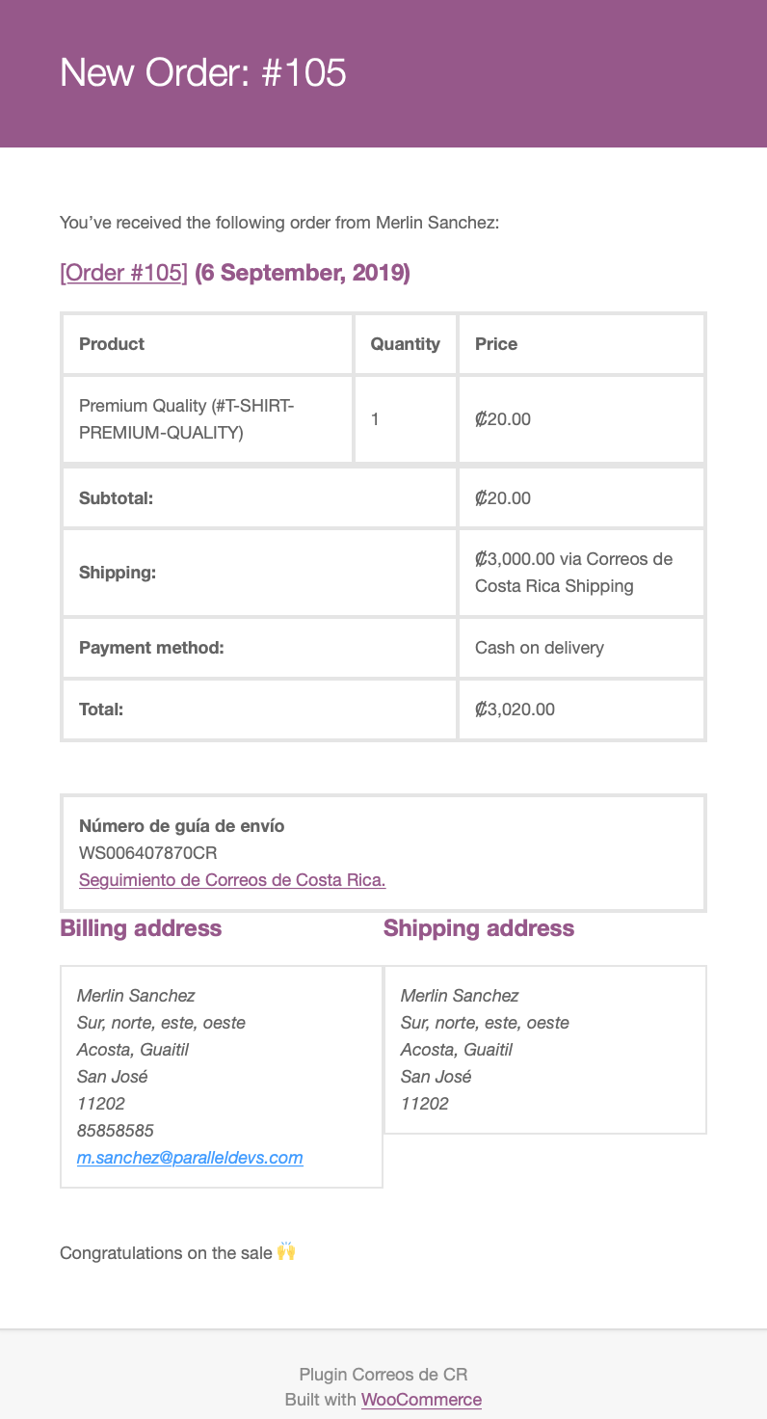Click the Shipping address heading

pyautogui.click(x=479, y=928)
